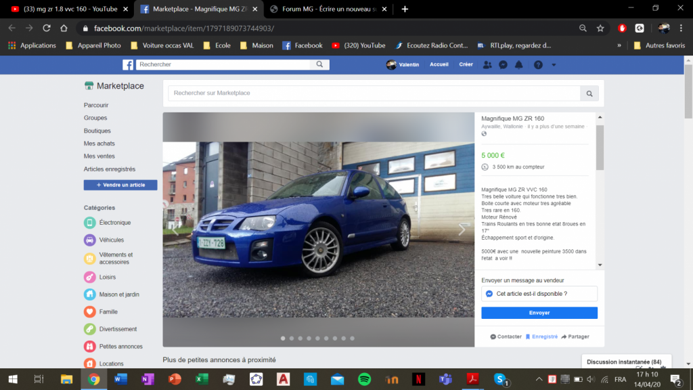Show hidden system tray icons
The height and width of the screenshot is (390, 693).
coord(539,379)
